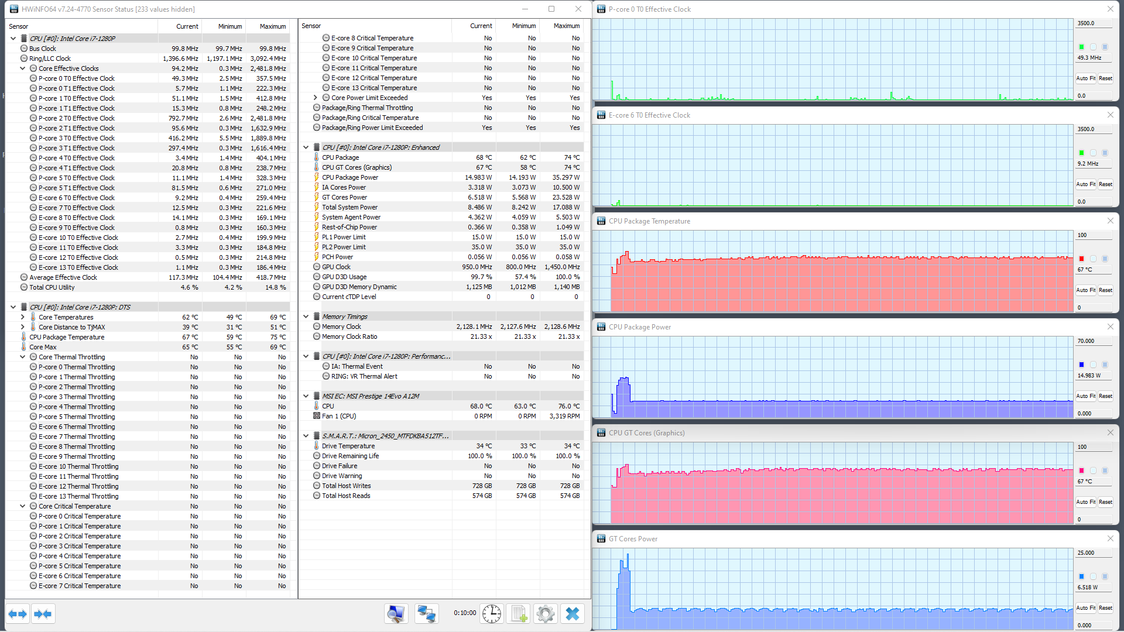This screenshot has width=1124, height=632.
Task: Click the shrink layout inward arrows button
Action: click(43, 614)
